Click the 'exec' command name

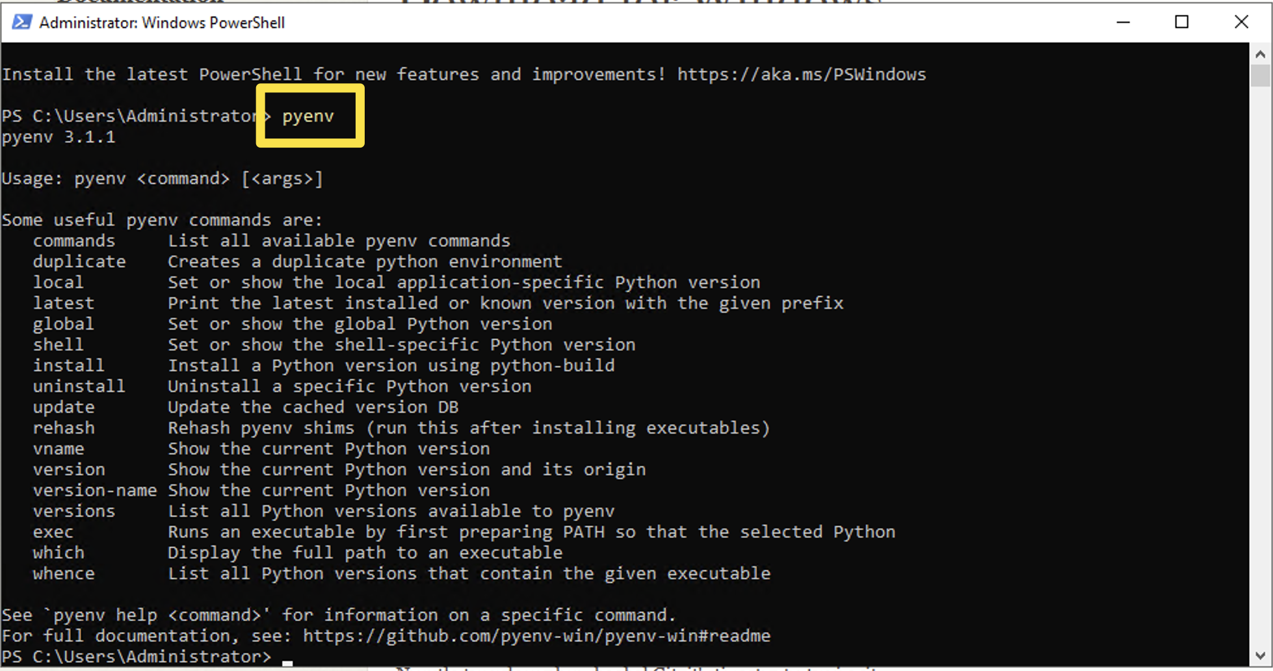53,532
